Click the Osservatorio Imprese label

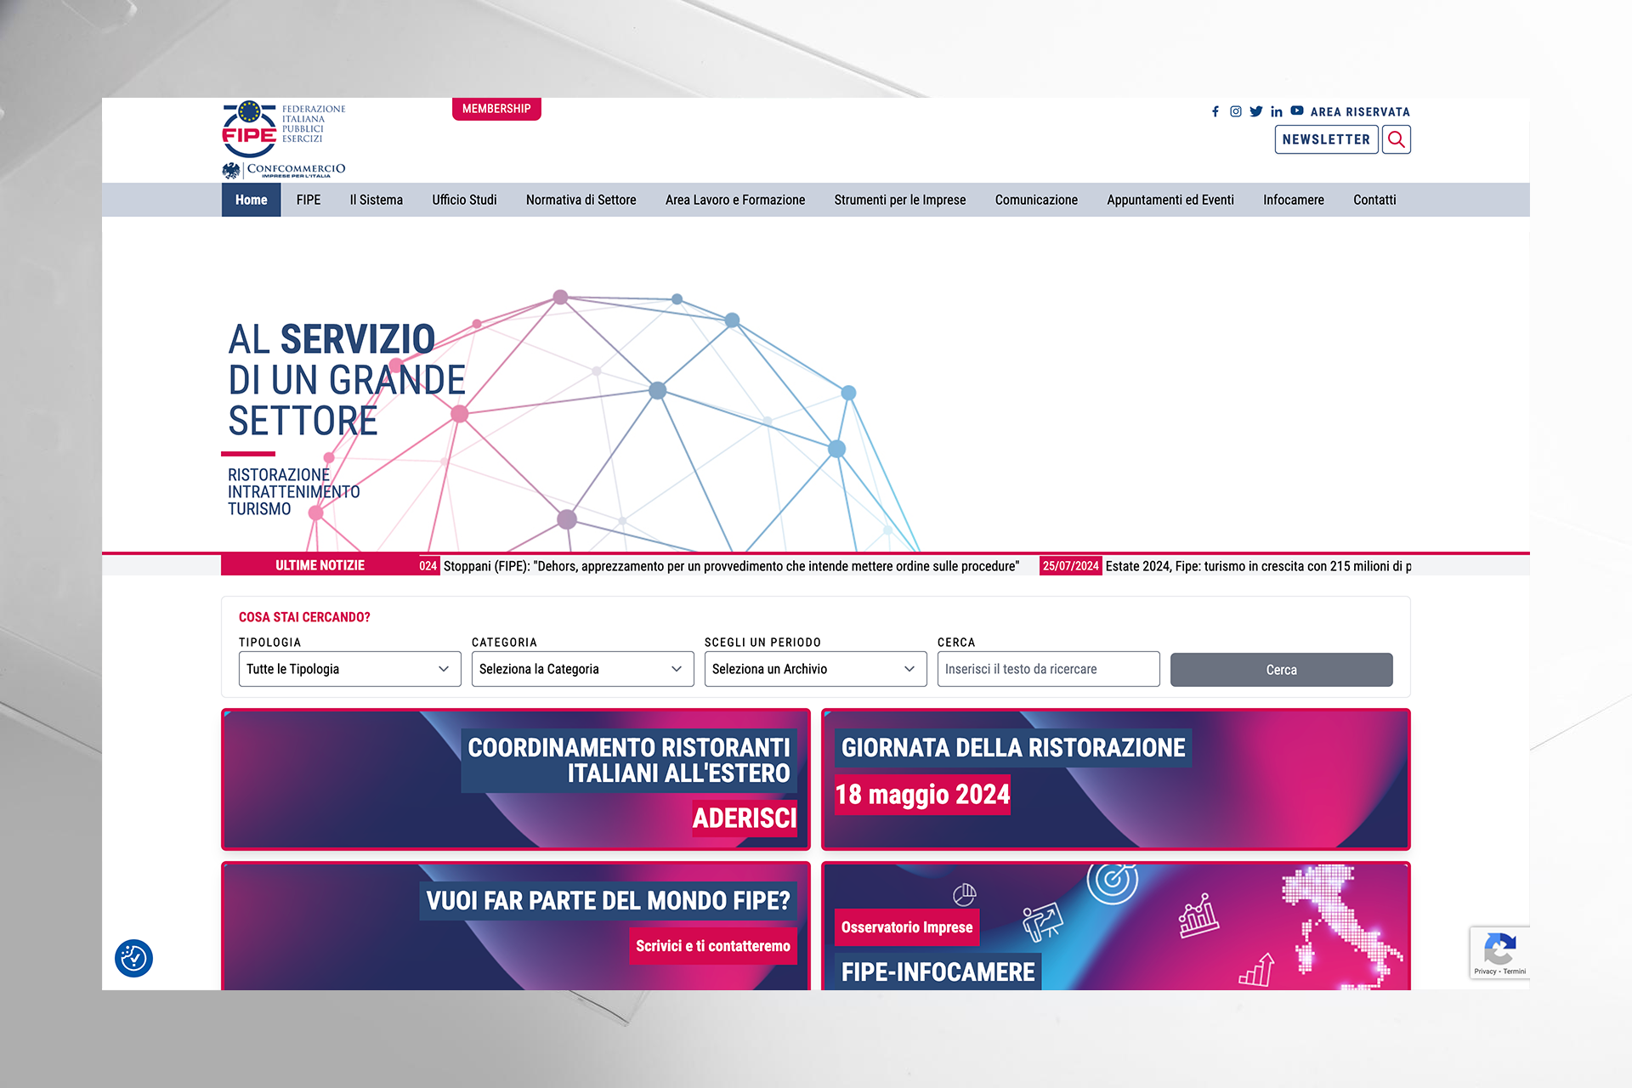(x=907, y=927)
